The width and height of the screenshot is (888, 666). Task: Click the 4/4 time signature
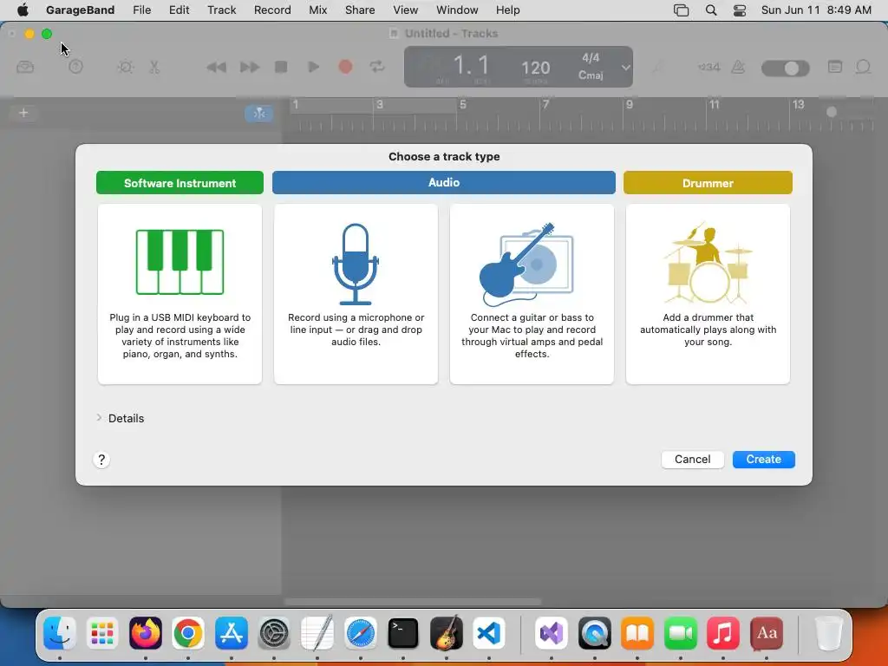pyautogui.click(x=590, y=58)
